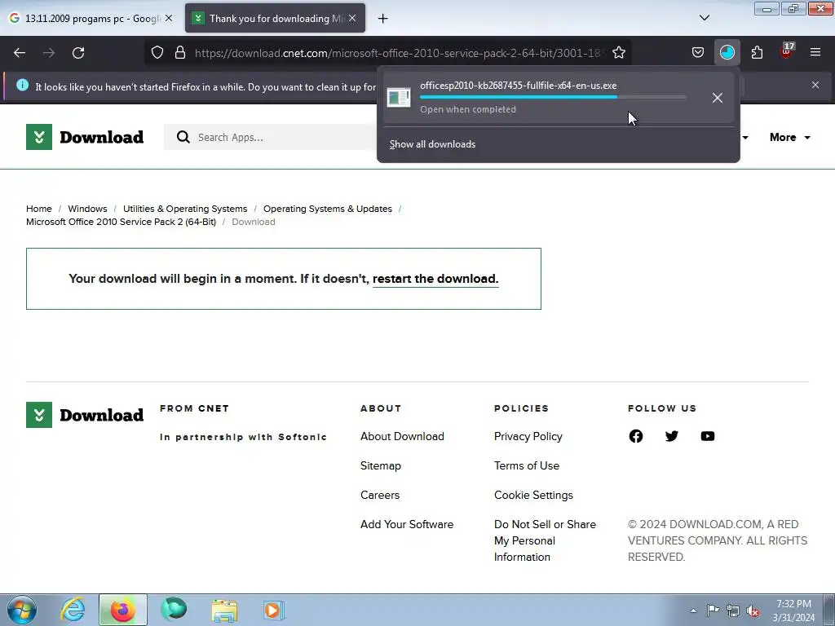Click the info icon in notification bar
This screenshot has height=626, width=835.
click(22, 85)
